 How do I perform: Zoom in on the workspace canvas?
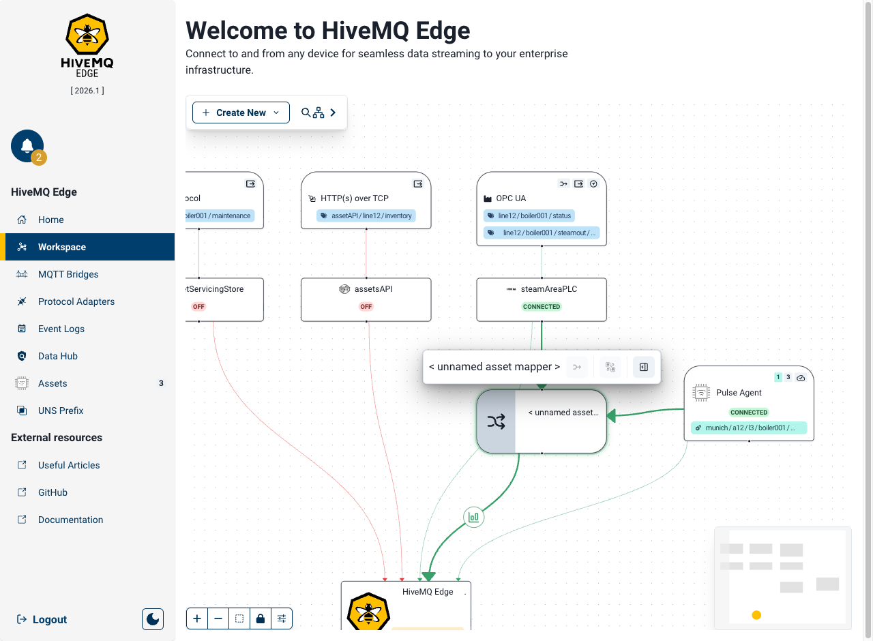coord(197,618)
